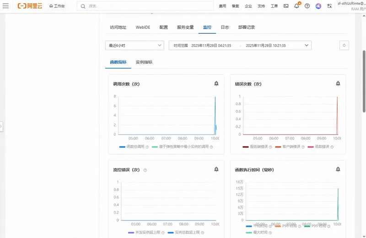Click the search magnifier icon
The image size is (366, 238).
83,6
